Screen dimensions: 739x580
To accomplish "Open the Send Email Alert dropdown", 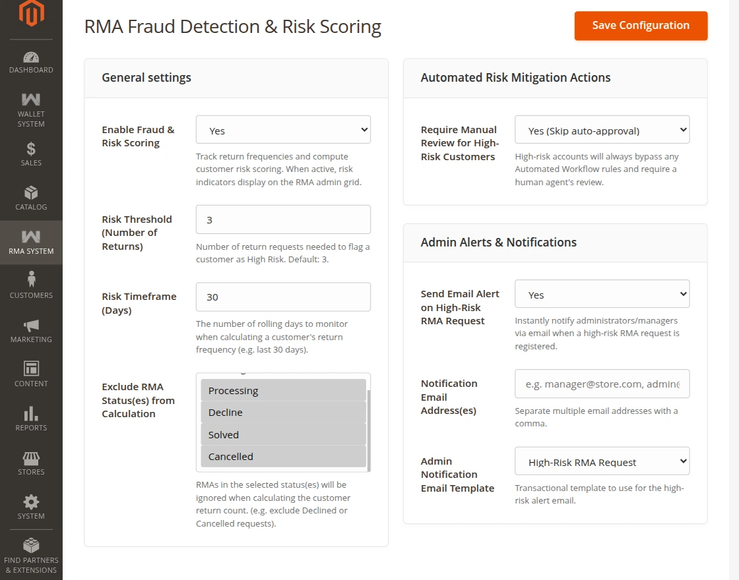I will click(602, 294).
